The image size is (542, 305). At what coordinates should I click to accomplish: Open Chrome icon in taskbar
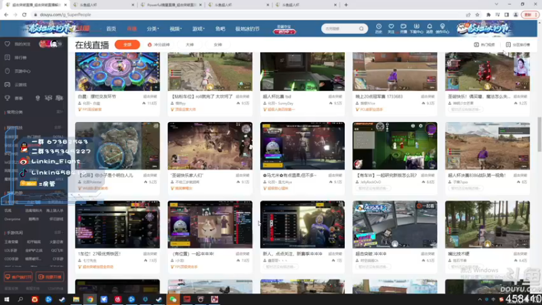(90, 299)
